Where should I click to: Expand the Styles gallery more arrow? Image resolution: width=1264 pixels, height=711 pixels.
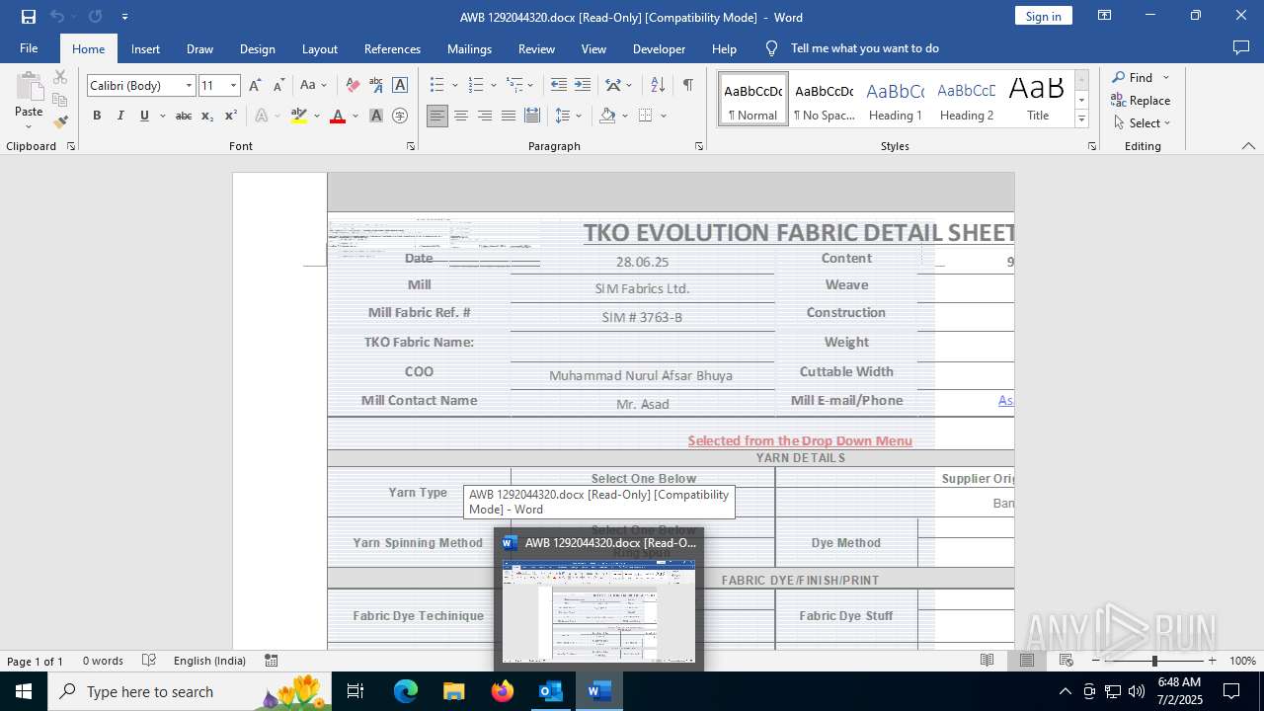(x=1081, y=119)
